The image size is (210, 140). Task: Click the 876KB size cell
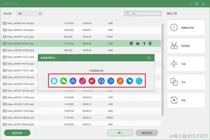109,118
